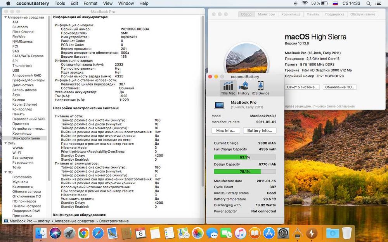Select This Mac tab in coconutBattery

coord(228,88)
